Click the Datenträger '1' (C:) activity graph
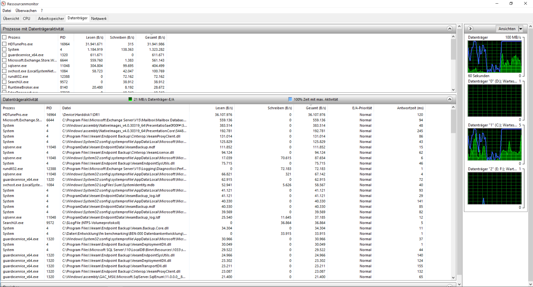The image size is (533, 287). [x=495, y=145]
